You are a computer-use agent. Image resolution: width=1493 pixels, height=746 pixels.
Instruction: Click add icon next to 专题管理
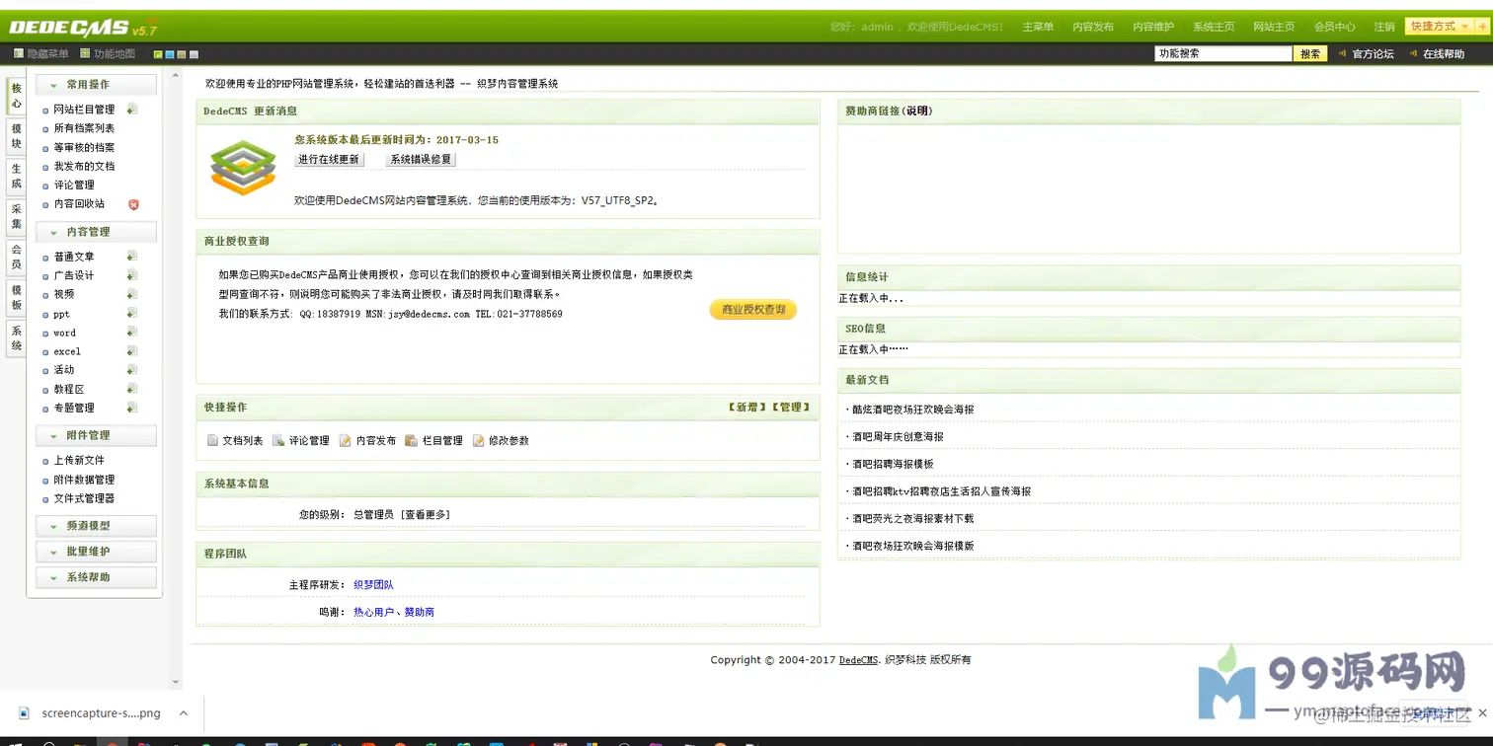pyautogui.click(x=132, y=408)
